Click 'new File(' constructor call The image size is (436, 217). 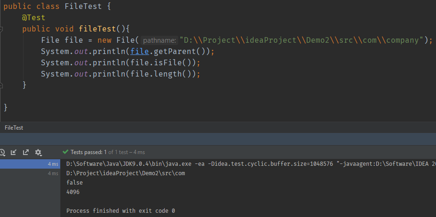[118, 40]
